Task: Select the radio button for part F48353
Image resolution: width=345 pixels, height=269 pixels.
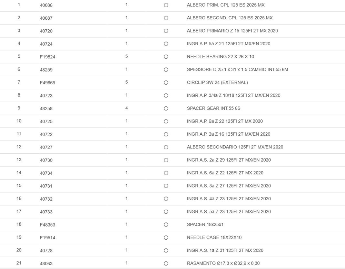Action: click(x=166, y=225)
